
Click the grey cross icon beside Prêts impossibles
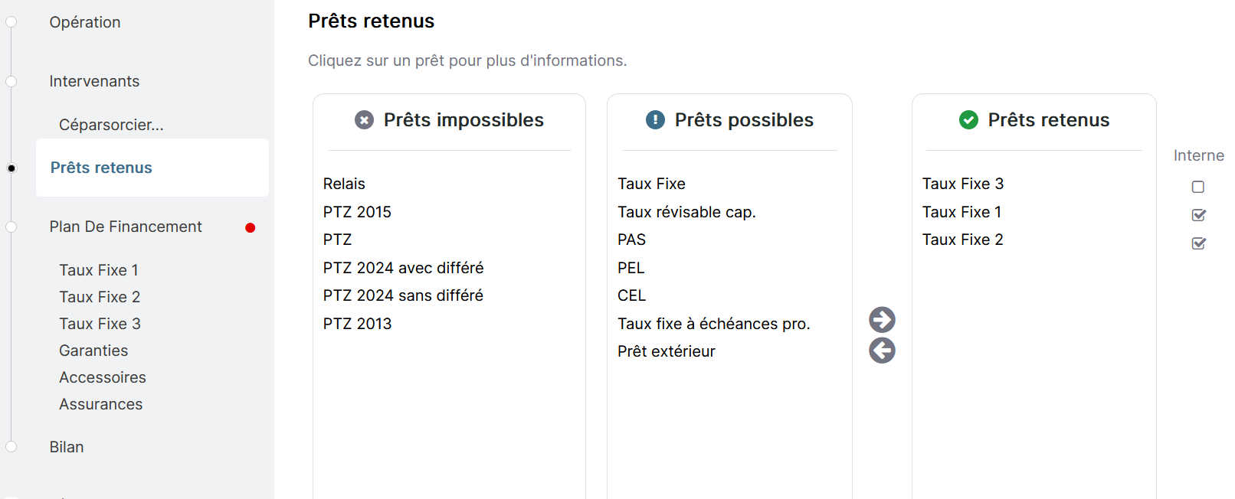tap(364, 120)
